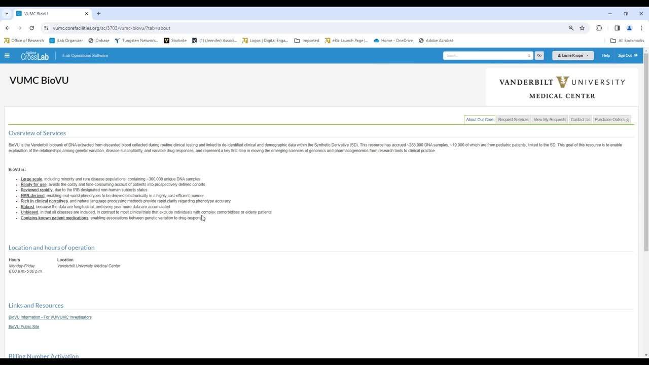Select the Purchase Orders tab
Image resolution: width=649 pixels, height=365 pixels.
612,120
